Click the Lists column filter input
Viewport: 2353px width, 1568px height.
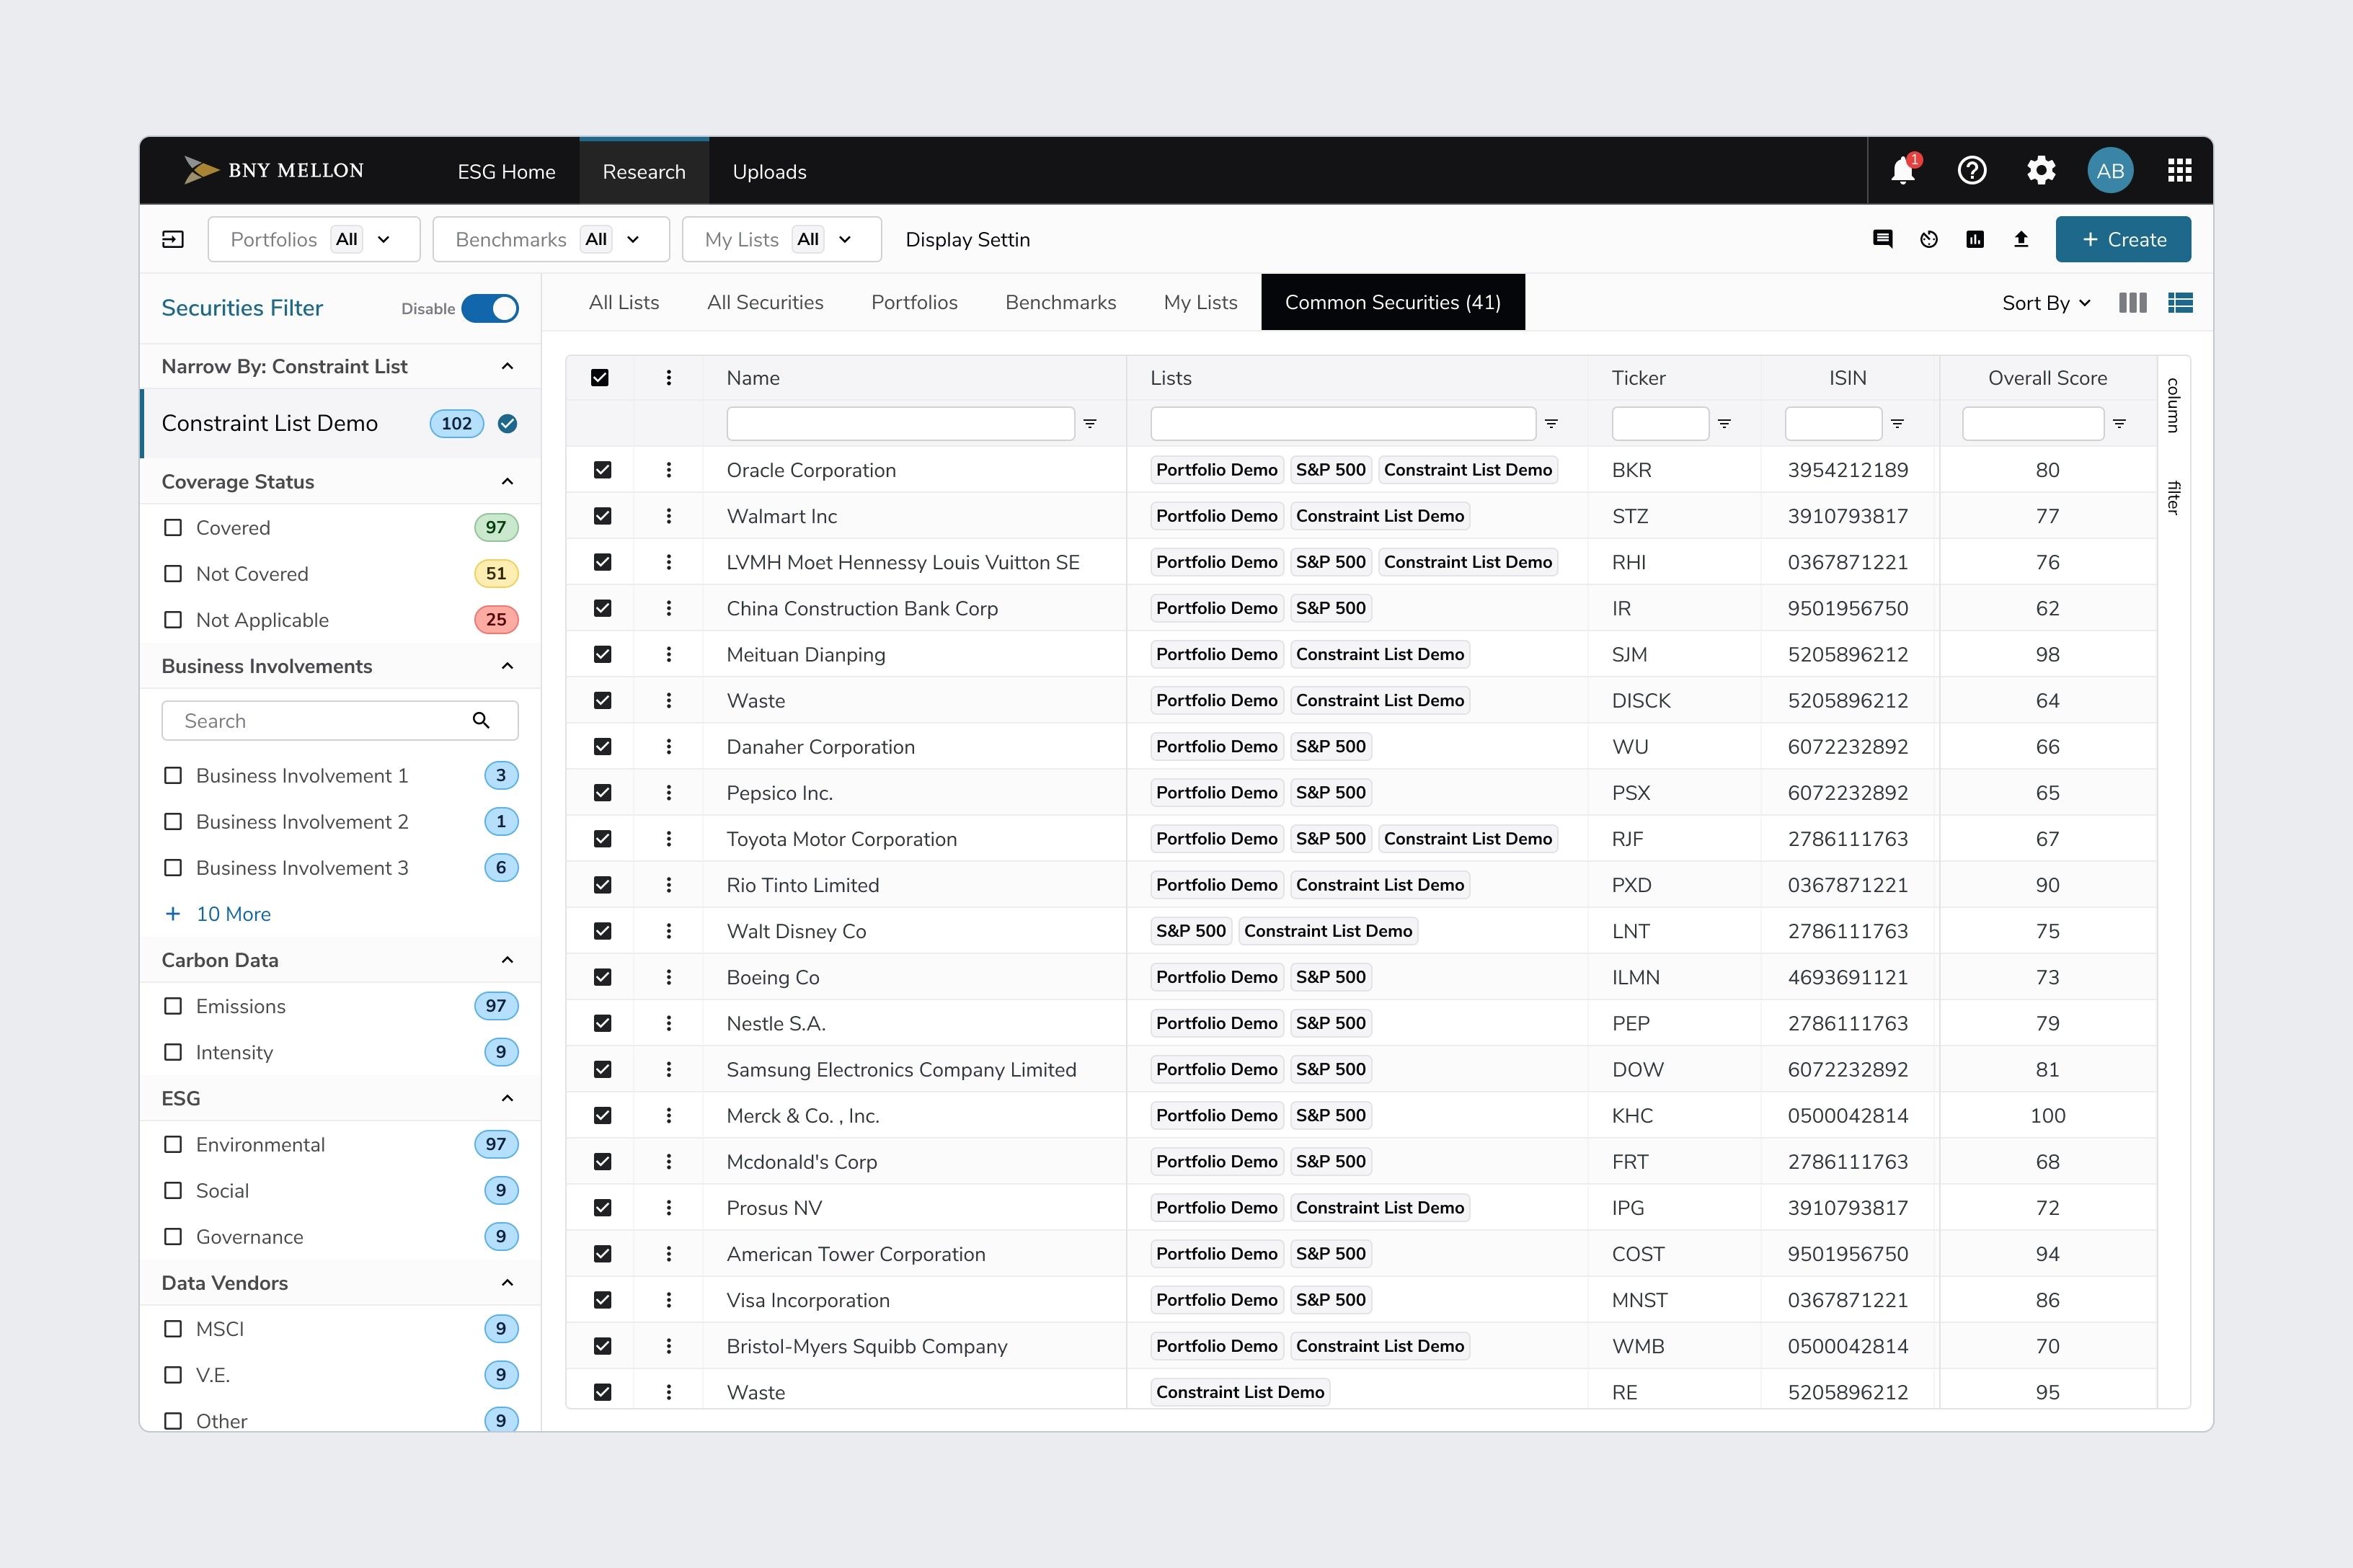(x=1342, y=424)
